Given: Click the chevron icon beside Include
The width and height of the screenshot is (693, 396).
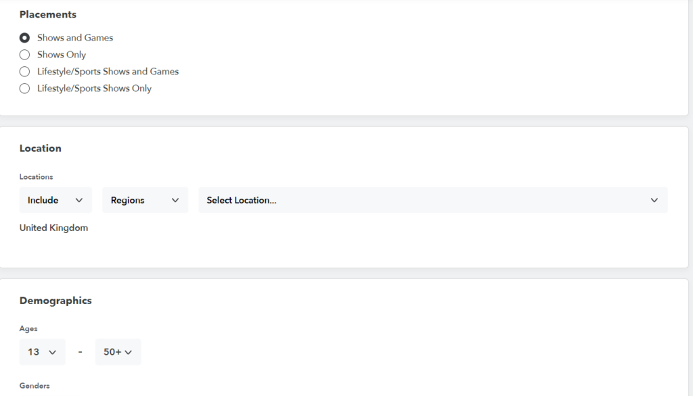Looking at the screenshot, I should (x=79, y=200).
